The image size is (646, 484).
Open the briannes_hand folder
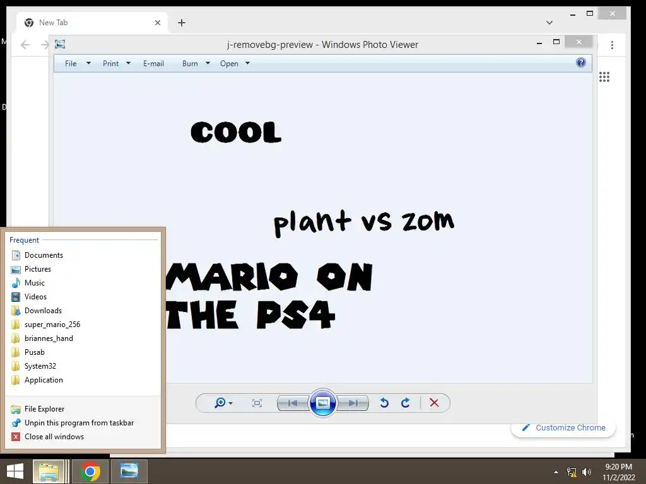click(83, 338)
